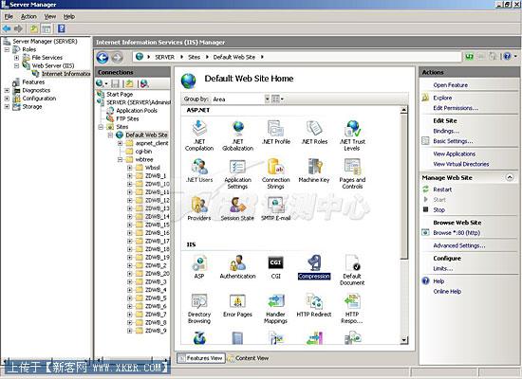Open the .NET Users feature
Screen dimensions: 522x379
[x=199, y=171]
